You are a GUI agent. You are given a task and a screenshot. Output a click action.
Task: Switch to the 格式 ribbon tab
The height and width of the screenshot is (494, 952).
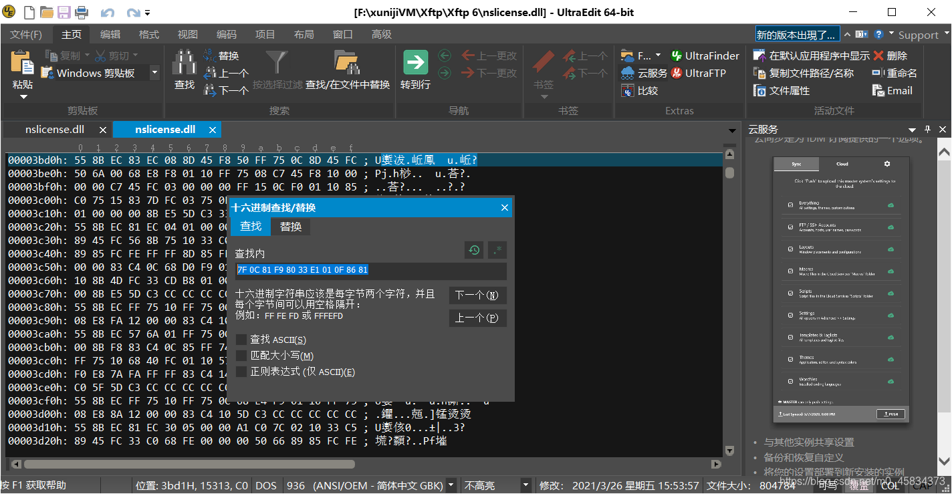click(x=149, y=34)
